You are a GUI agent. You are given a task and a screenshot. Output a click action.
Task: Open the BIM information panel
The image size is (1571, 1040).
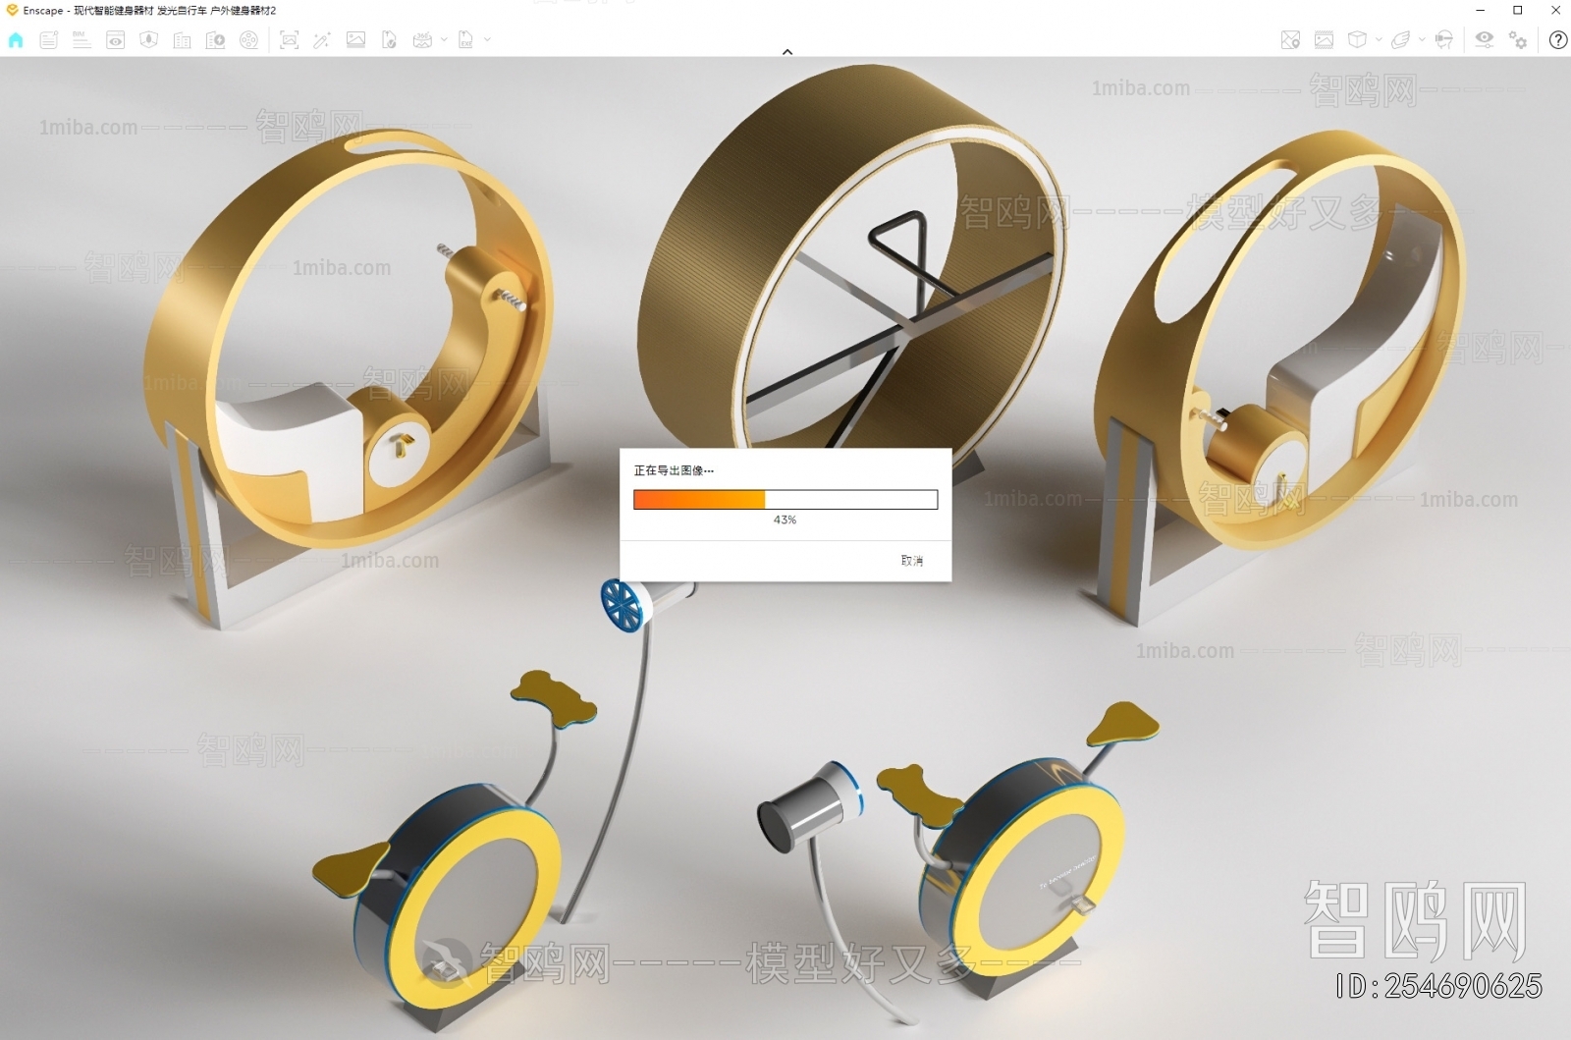[x=81, y=40]
